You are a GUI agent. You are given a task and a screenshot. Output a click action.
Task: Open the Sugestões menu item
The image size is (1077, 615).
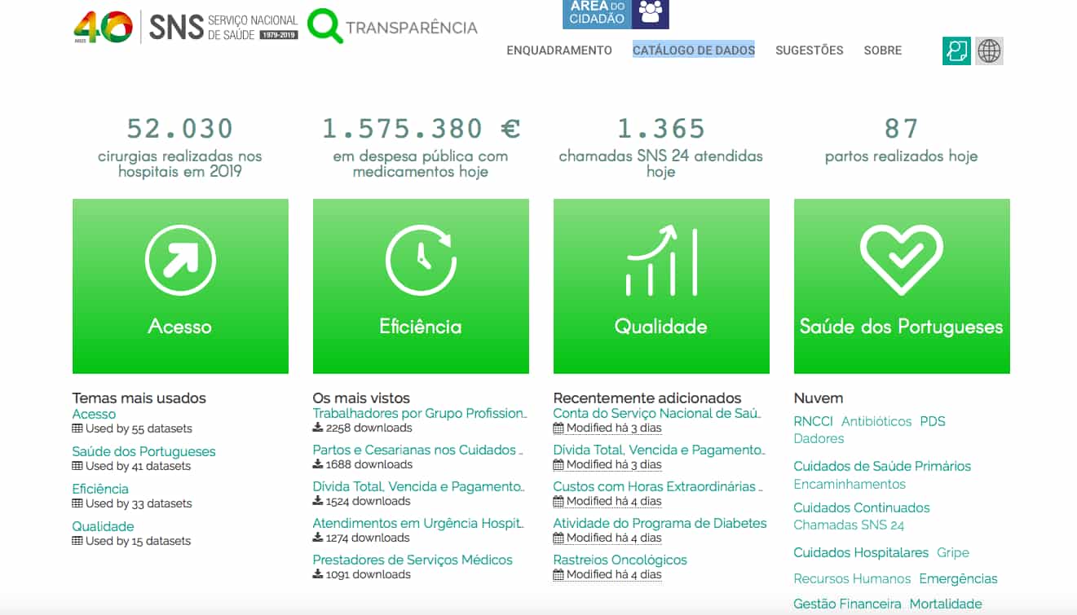click(x=810, y=51)
